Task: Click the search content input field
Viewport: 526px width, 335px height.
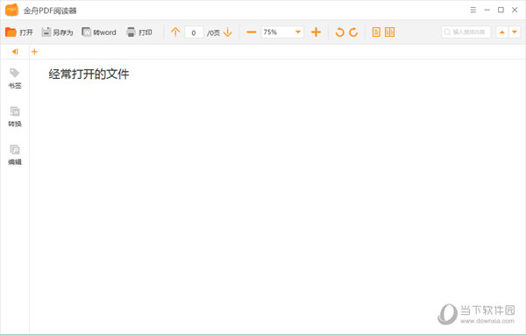Action: [466, 32]
